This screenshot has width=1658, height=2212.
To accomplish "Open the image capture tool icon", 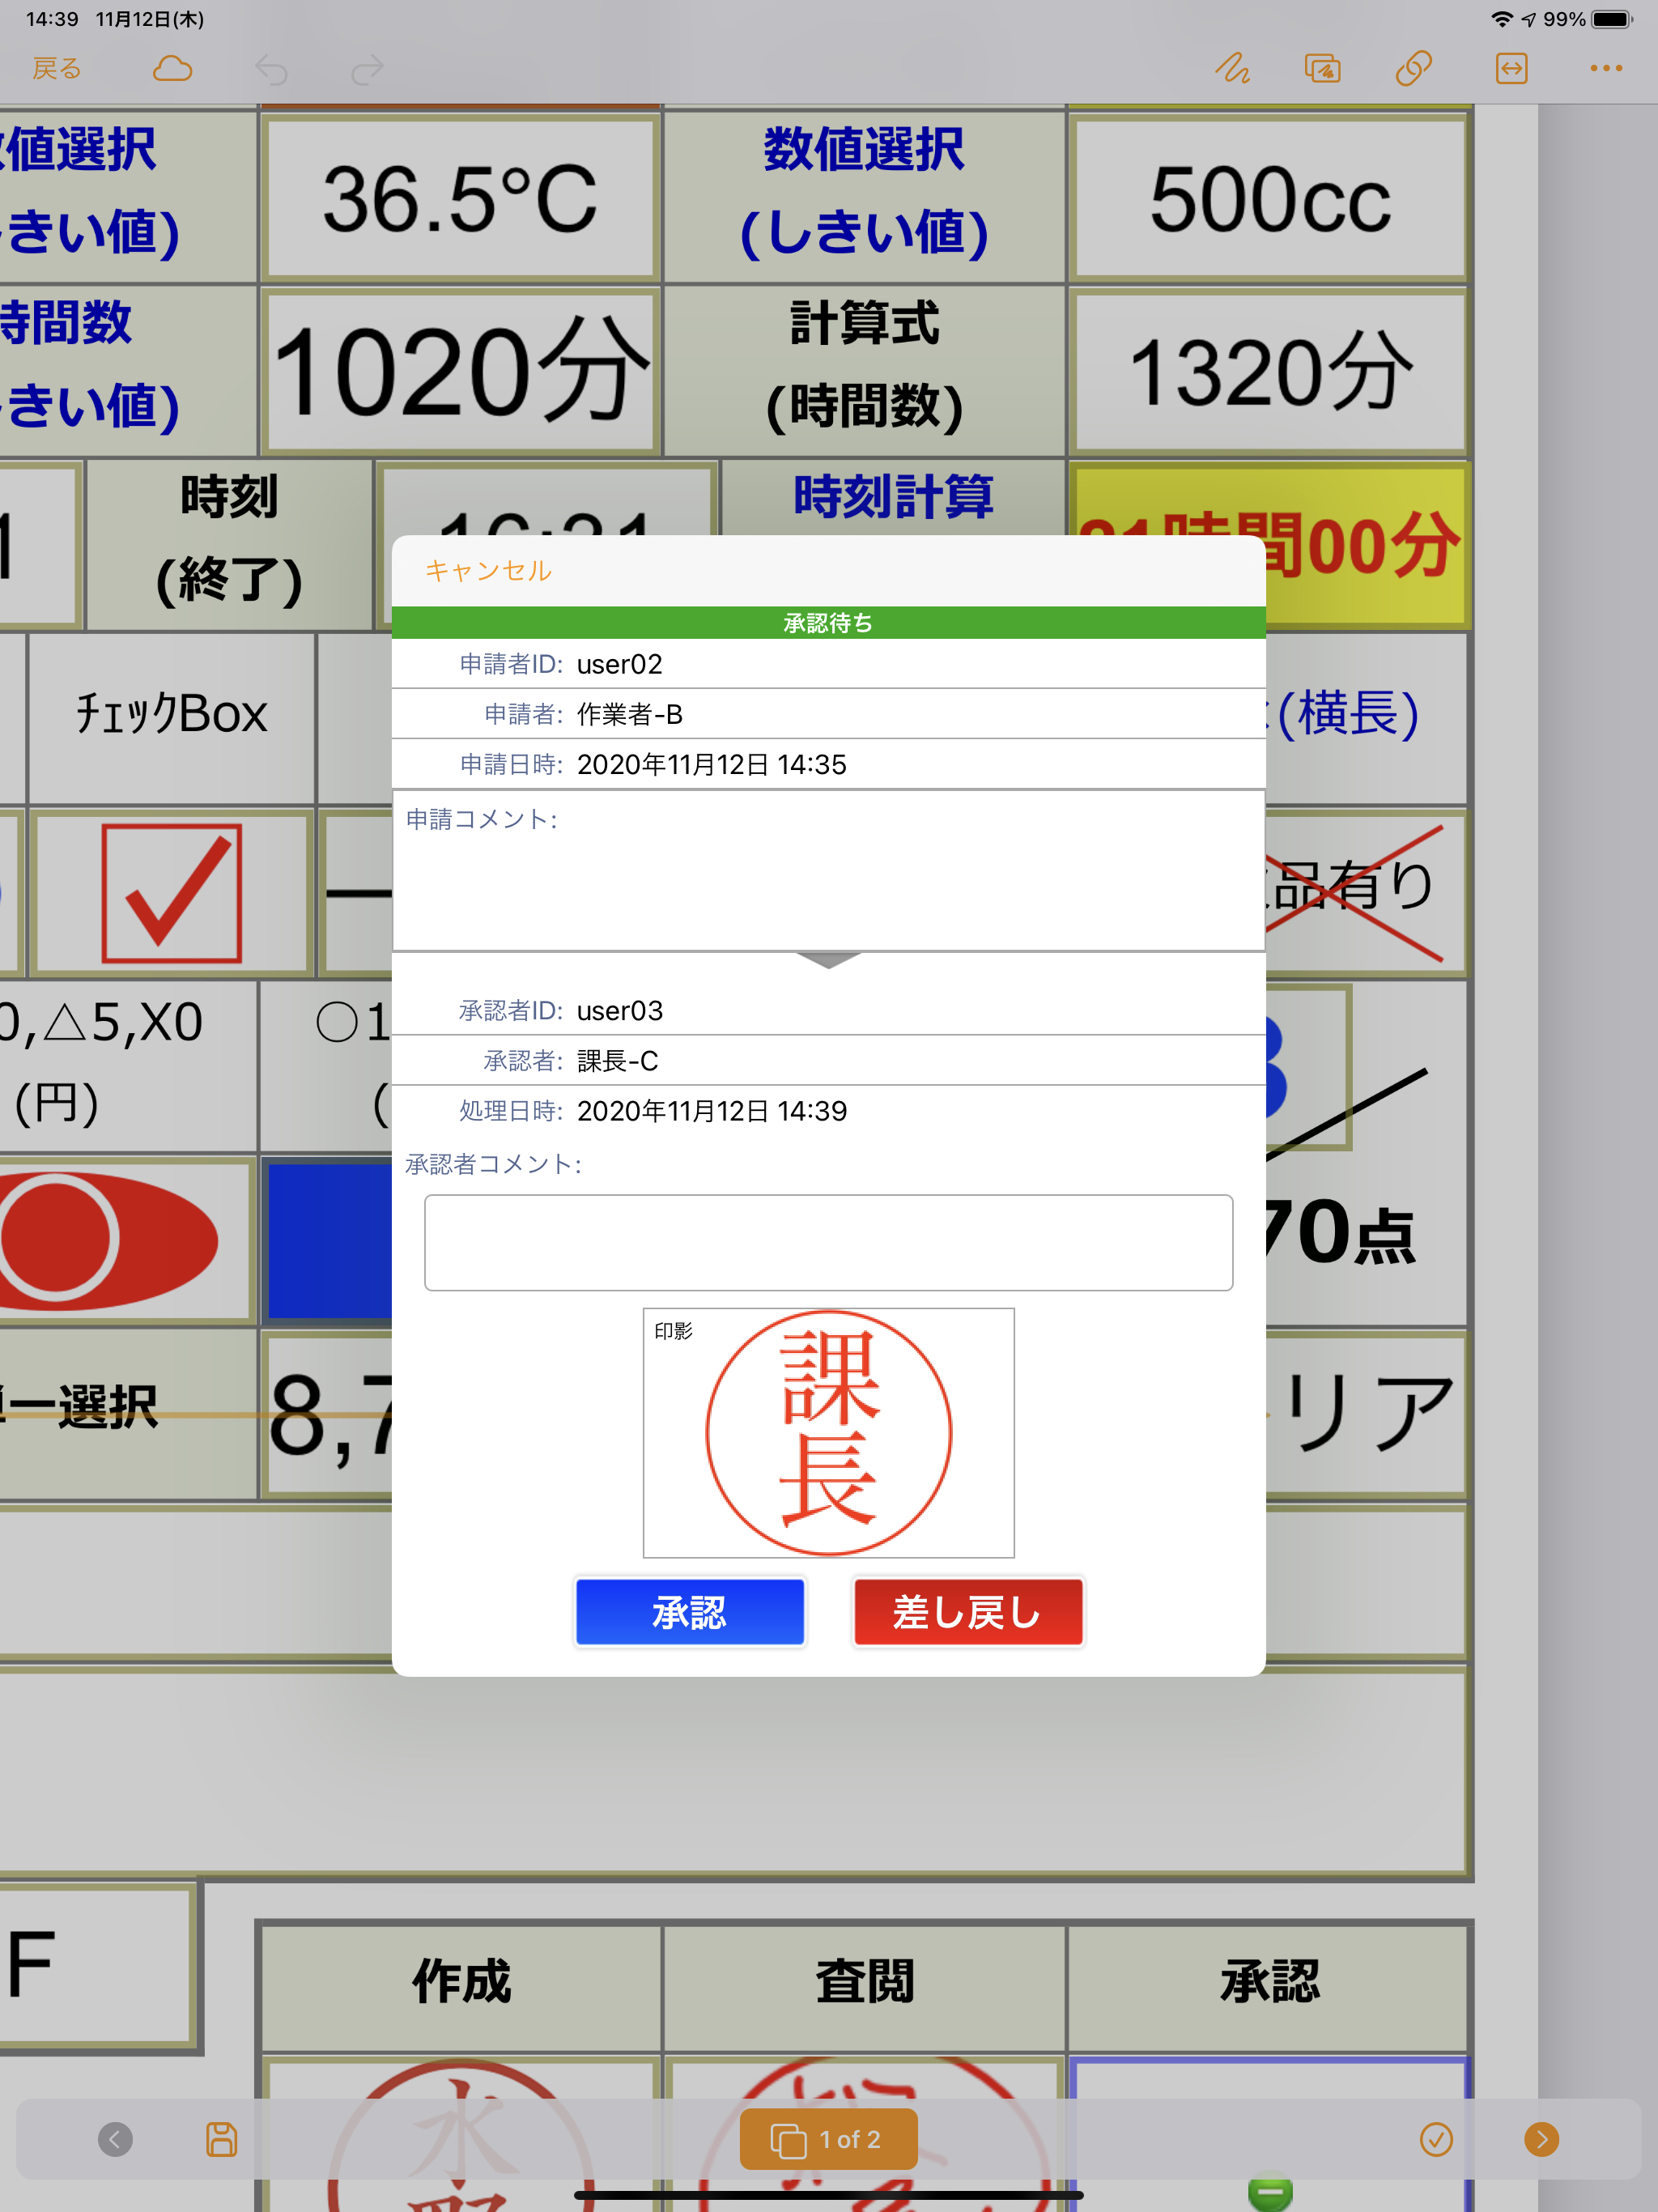I will [x=1322, y=68].
